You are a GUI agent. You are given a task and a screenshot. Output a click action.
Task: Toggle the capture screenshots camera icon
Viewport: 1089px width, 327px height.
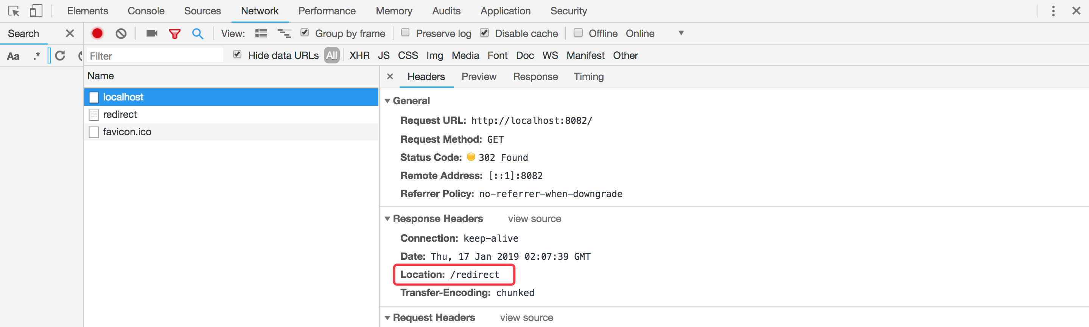[152, 33]
